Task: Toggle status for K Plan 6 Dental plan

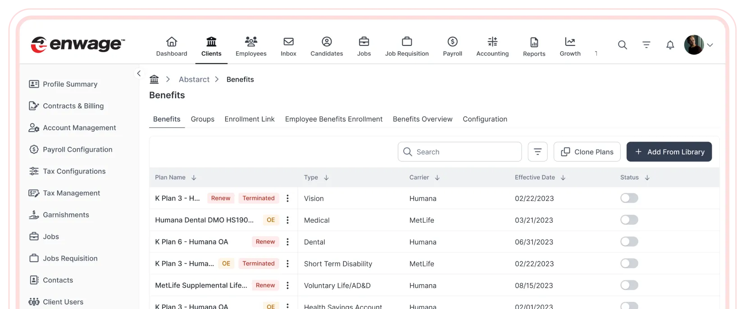Action: [x=629, y=242]
